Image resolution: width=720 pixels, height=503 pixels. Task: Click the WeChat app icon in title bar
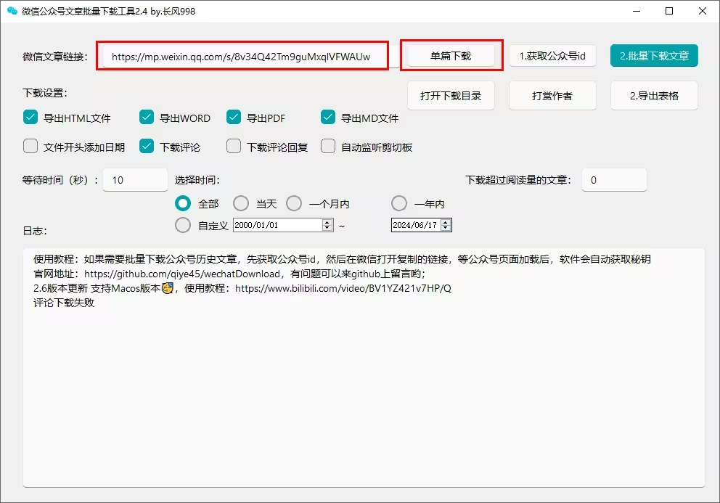click(12, 11)
